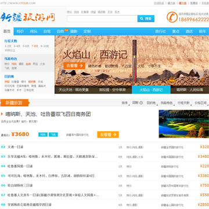Click the 手机版 link in top bar
This screenshot has height=209, width=209.
coord(205,3)
